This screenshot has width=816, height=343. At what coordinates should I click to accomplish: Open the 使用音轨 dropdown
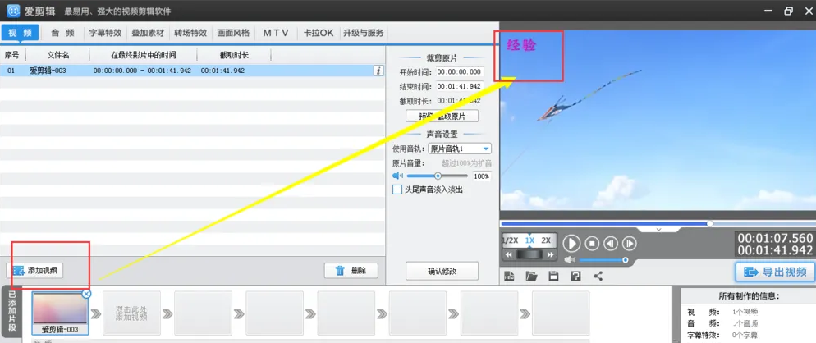[x=460, y=149]
